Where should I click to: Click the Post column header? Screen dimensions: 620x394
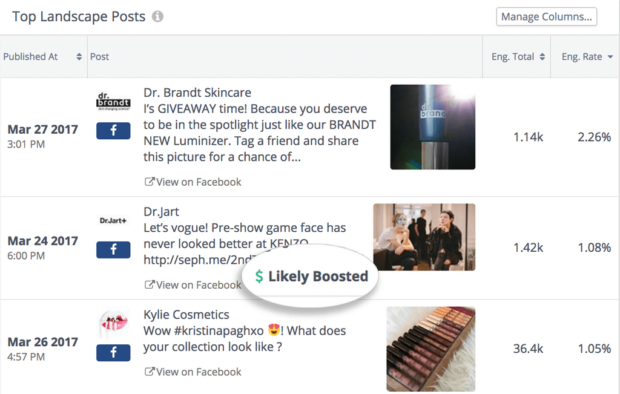pos(100,57)
